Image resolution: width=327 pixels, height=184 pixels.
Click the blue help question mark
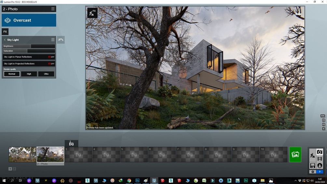pos(320,172)
